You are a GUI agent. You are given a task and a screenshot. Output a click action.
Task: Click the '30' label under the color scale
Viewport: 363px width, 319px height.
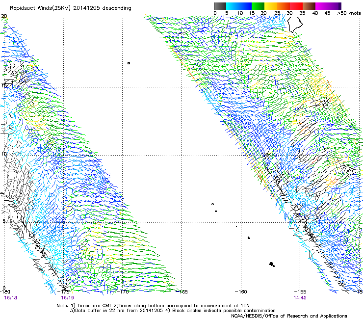(289, 13)
